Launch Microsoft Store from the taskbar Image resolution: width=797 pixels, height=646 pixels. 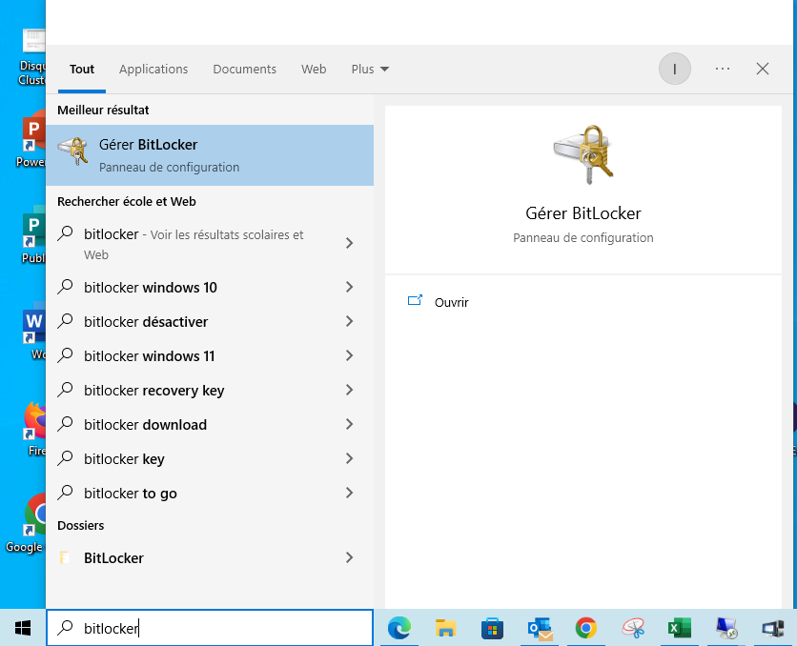(x=492, y=628)
